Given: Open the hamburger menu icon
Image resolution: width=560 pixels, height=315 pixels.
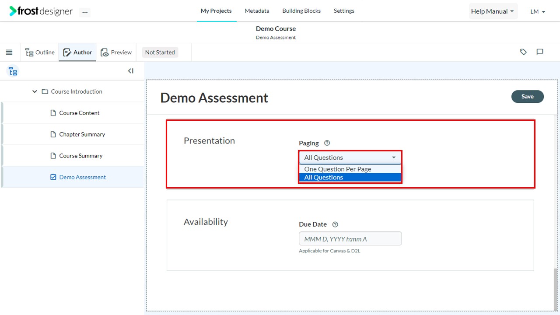Looking at the screenshot, I should (9, 52).
